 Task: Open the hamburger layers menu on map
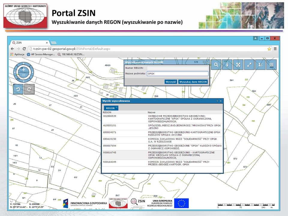(271, 65)
